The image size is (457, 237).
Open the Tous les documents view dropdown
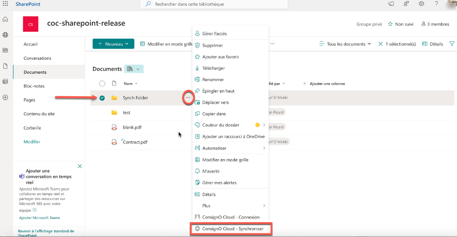coord(345,44)
